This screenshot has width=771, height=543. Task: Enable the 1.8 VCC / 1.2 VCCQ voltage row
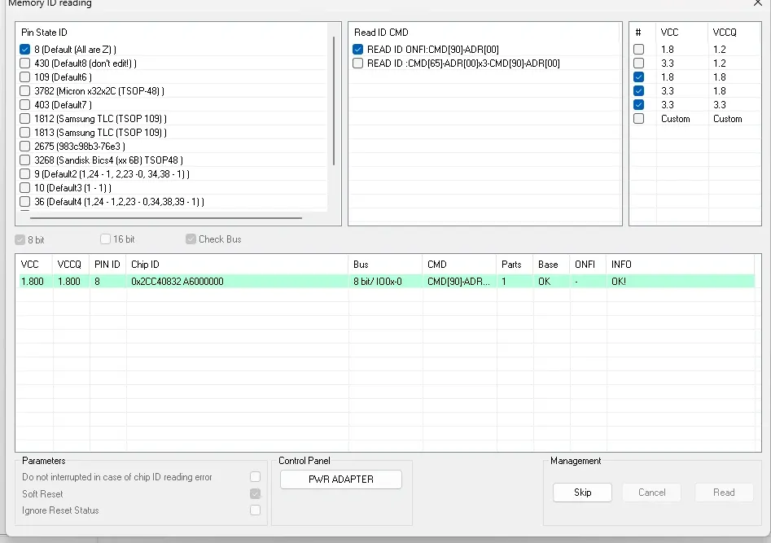click(639, 49)
